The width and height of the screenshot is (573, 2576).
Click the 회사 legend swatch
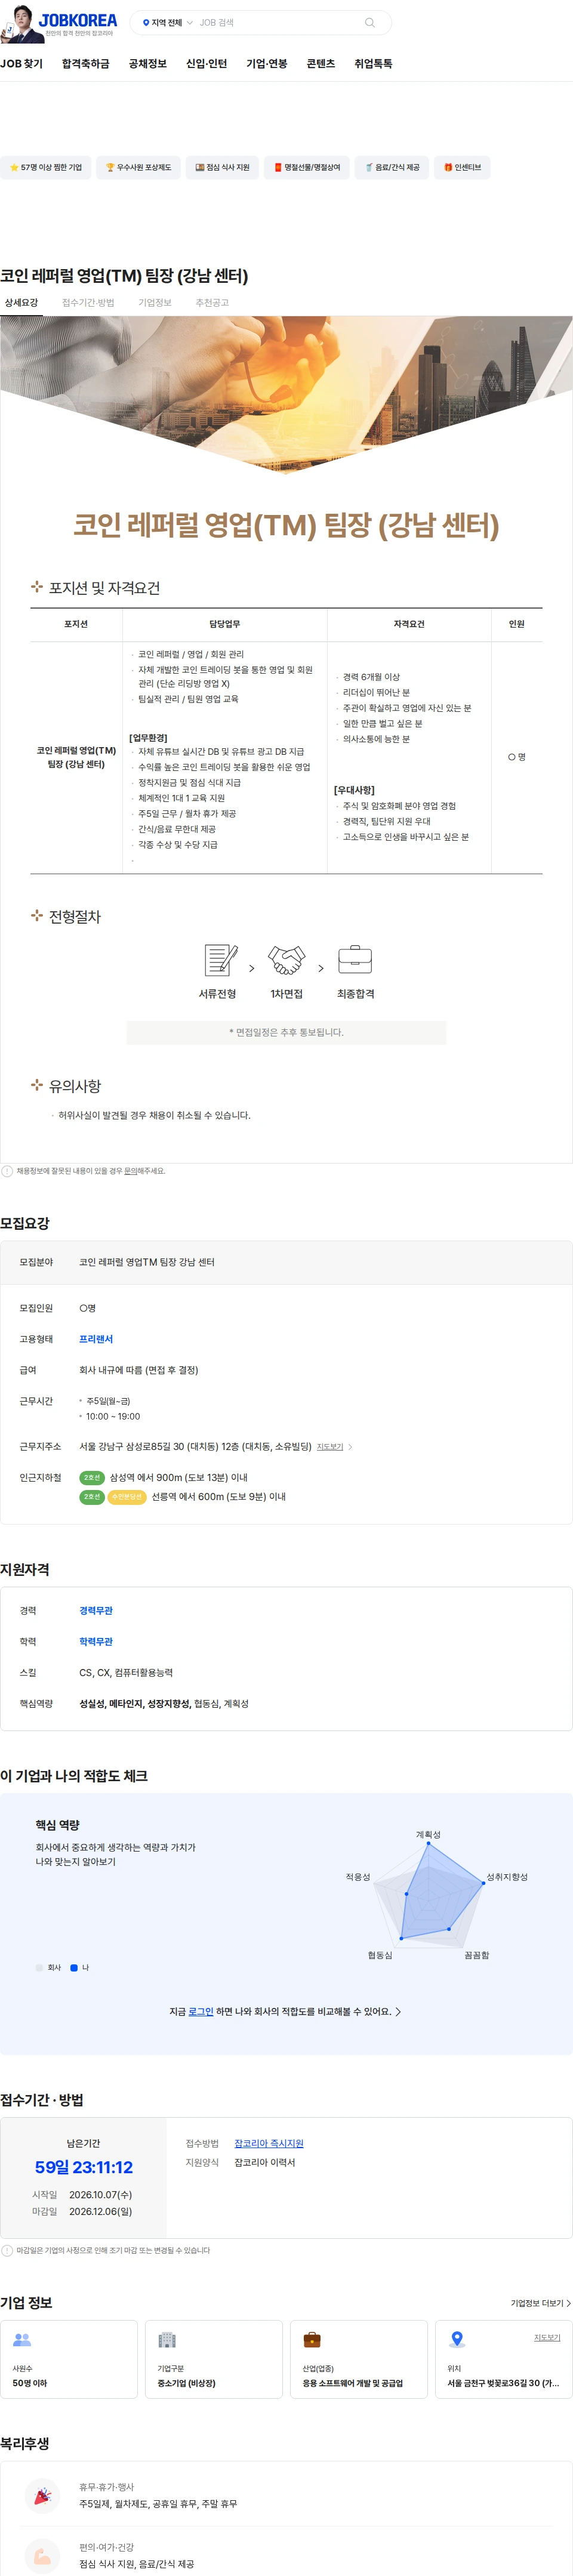(x=39, y=1968)
